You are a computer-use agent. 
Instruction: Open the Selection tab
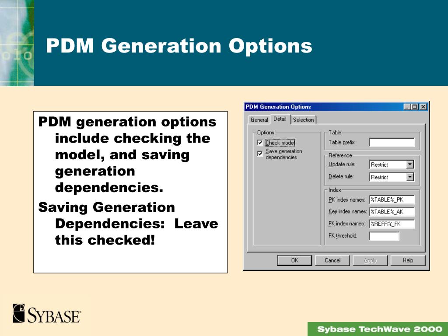304,120
